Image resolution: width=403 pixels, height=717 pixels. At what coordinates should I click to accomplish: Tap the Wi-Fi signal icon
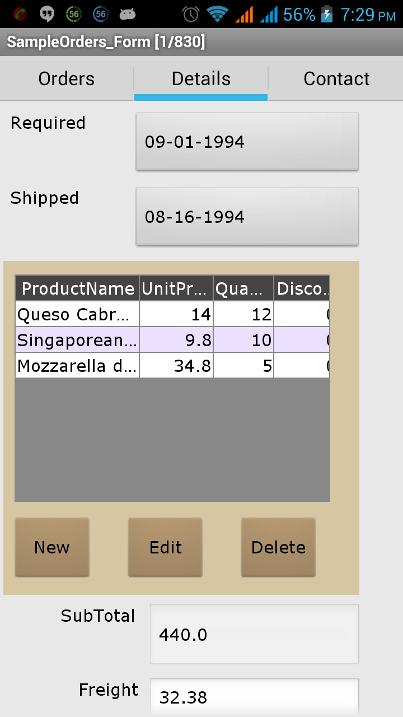pyautogui.click(x=217, y=14)
